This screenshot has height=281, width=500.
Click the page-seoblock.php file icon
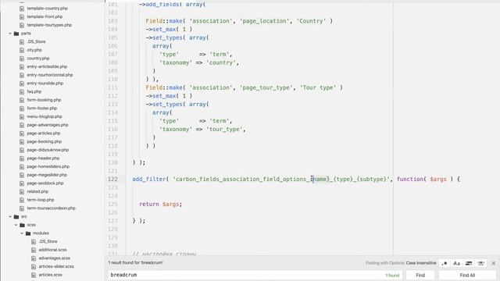point(22,183)
